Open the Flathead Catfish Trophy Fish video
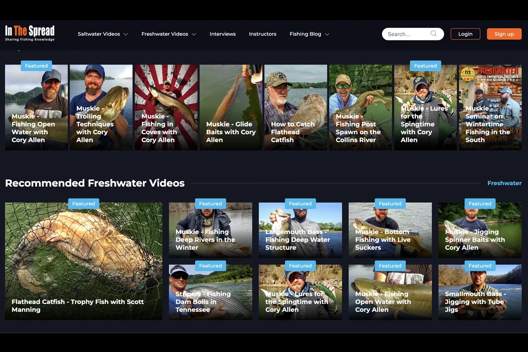 click(84, 261)
